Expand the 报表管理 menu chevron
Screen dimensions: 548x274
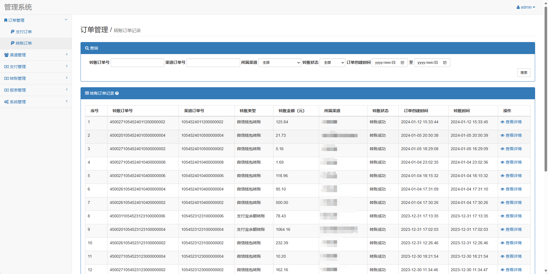click(67, 90)
